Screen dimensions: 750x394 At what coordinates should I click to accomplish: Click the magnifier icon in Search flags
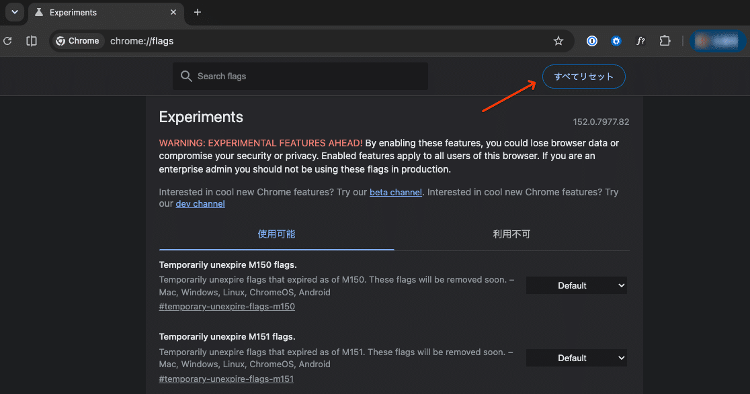[186, 77]
